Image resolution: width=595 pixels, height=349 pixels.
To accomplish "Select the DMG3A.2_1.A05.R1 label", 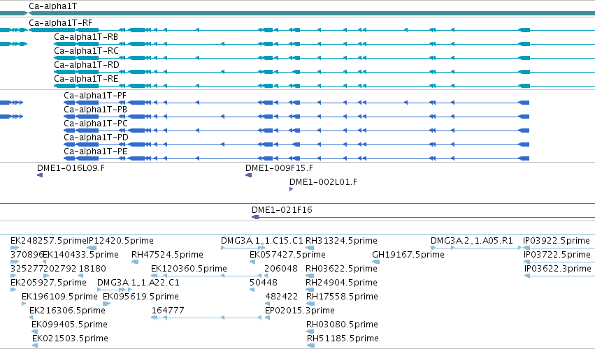I will pyautogui.click(x=472, y=241).
